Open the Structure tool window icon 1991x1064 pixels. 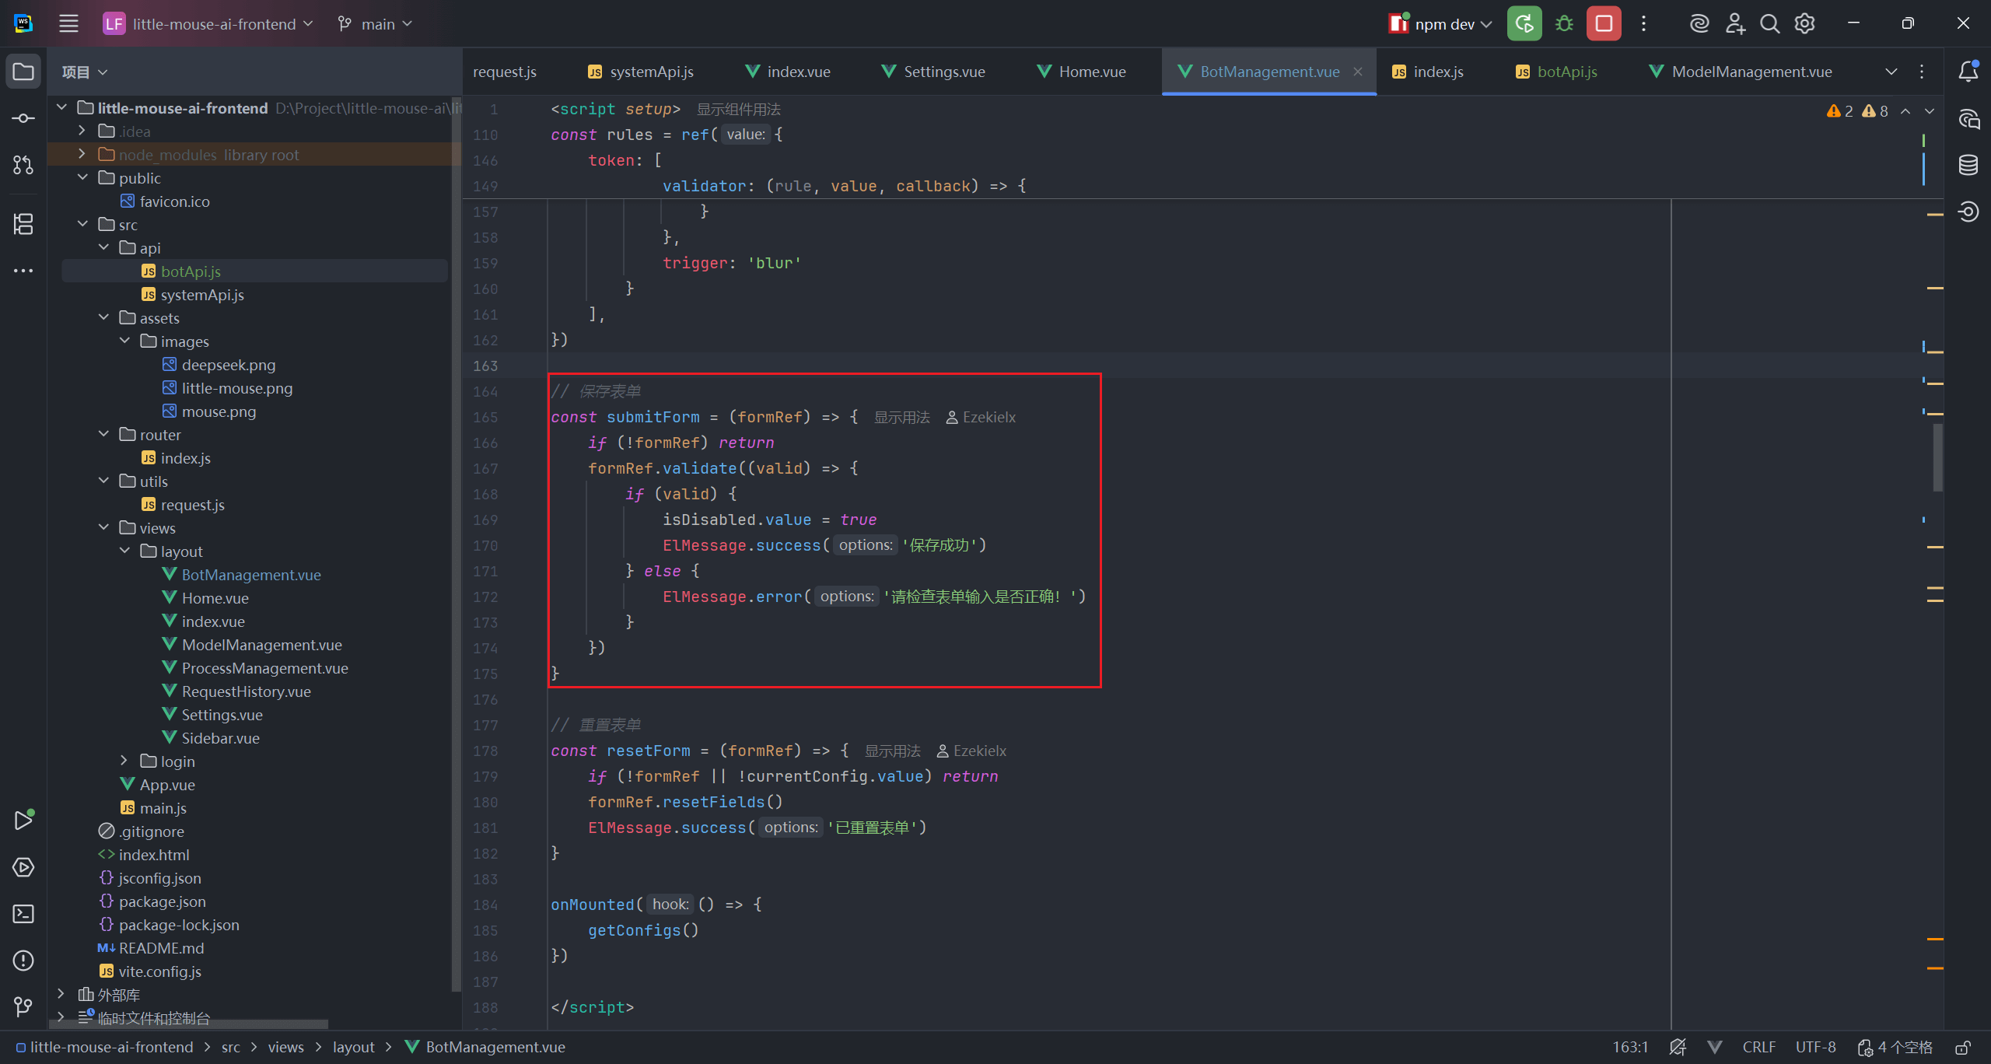23,224
